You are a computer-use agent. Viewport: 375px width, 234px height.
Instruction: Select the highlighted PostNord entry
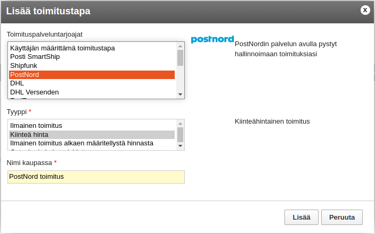coord(92,75)
